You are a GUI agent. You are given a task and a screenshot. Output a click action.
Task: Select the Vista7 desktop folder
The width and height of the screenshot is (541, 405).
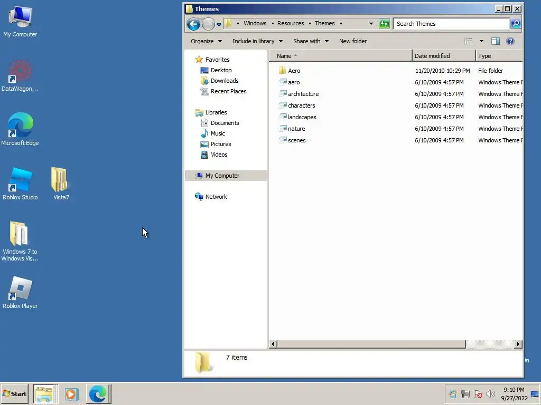[61, 184]
